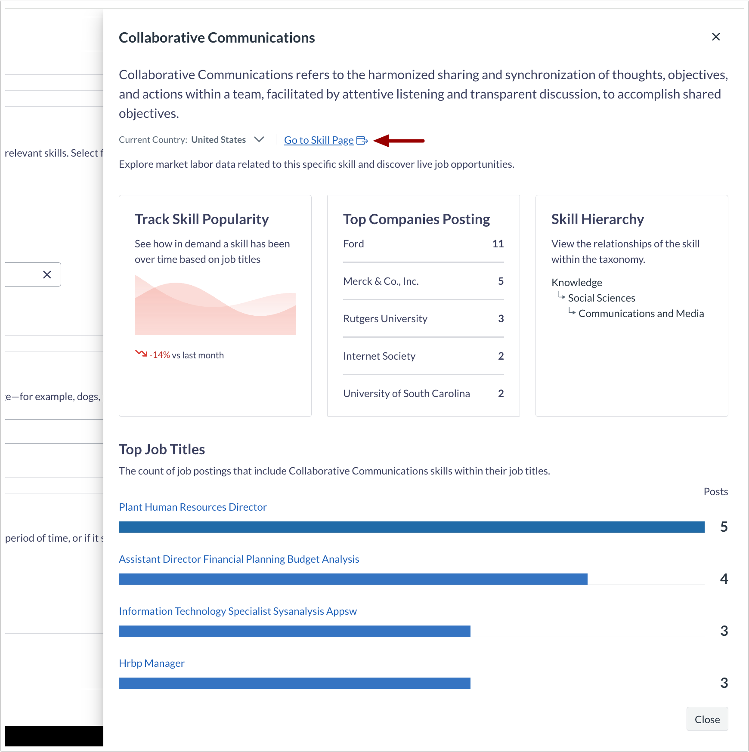Open Information Technology Specialist Sysanalysis Appsw link
Image resolution: width=749 pixels, height=752 pixels.
pyautogui.click(x=238, y=611)
